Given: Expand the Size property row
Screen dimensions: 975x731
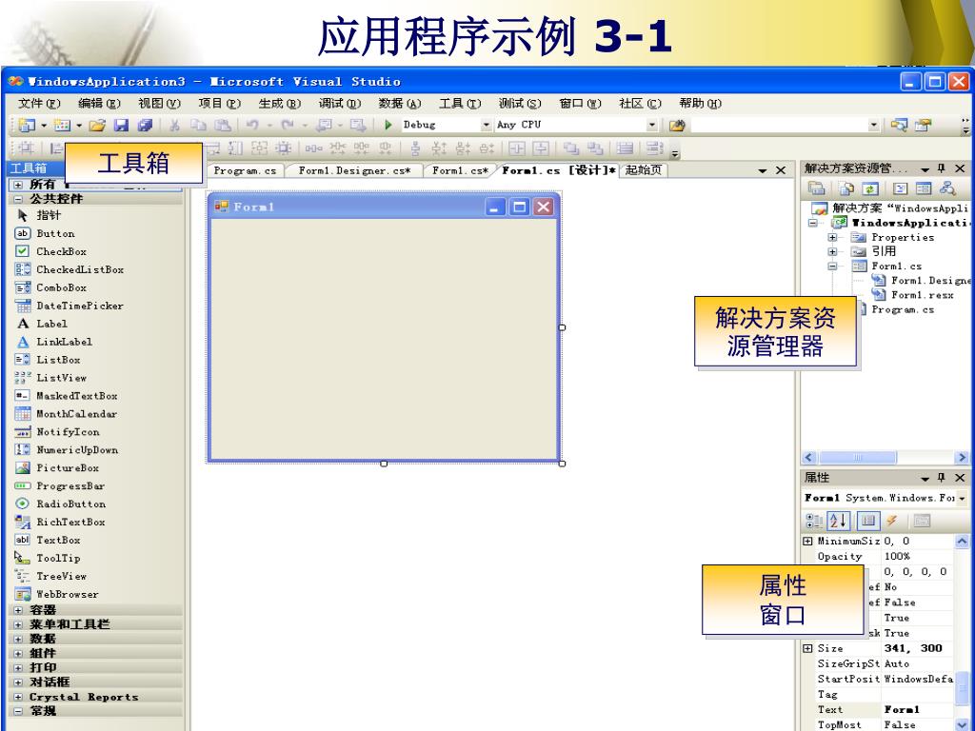Looking at the screenshot, I should 807,648.
